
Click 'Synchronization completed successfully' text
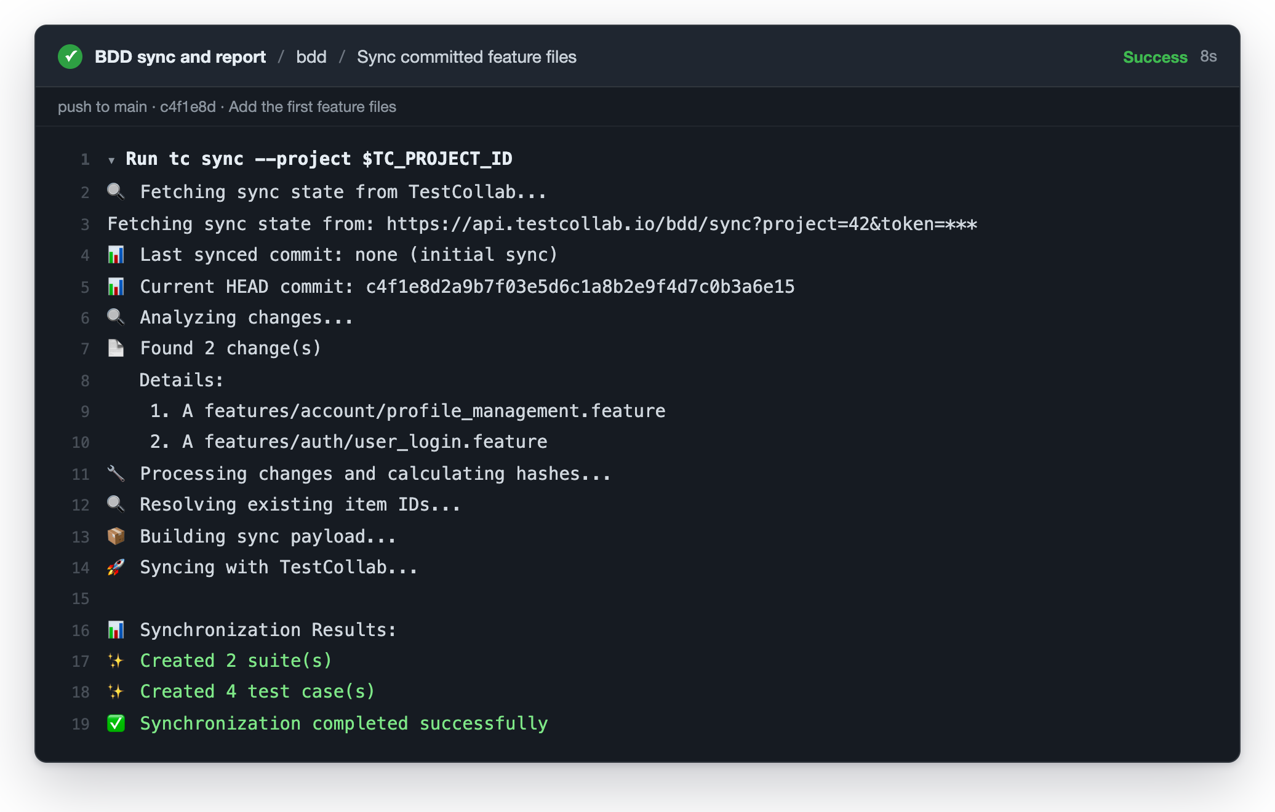click(343, 723)
